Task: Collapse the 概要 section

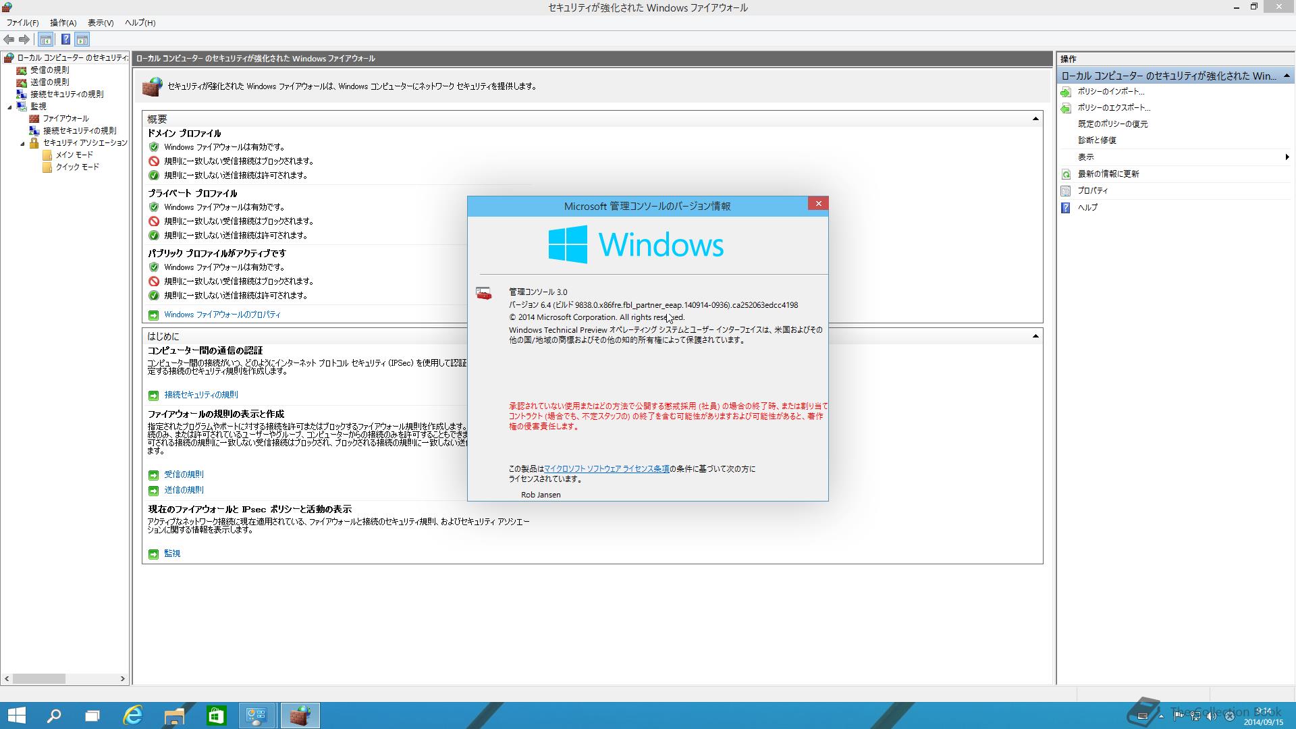Action: (1035, 119)
